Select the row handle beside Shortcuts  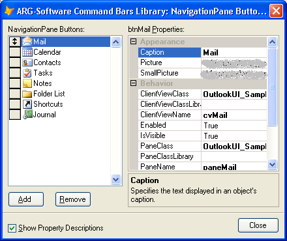[15, 104]
